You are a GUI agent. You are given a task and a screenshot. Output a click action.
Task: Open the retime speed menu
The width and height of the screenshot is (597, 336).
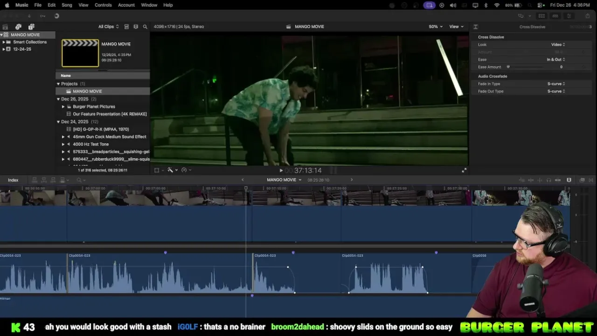pos(186,170)
